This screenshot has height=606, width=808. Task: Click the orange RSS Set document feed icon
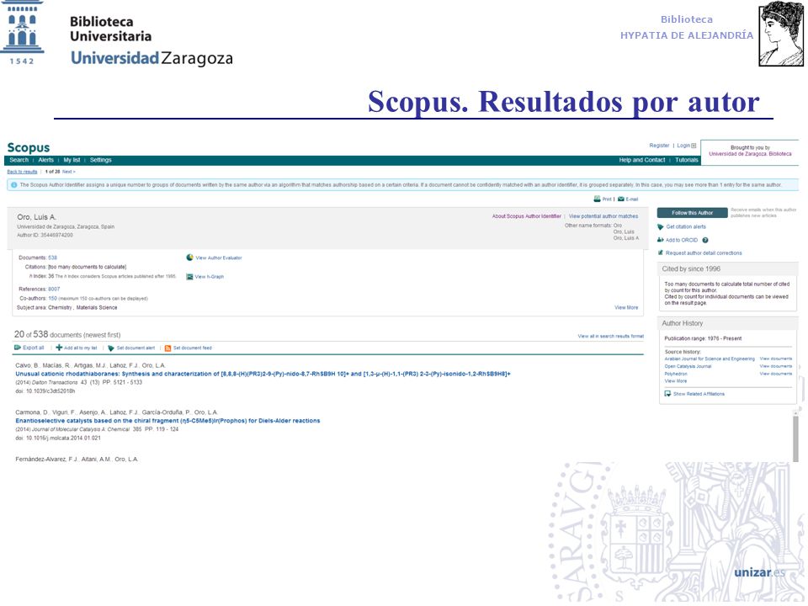[168, 348]
